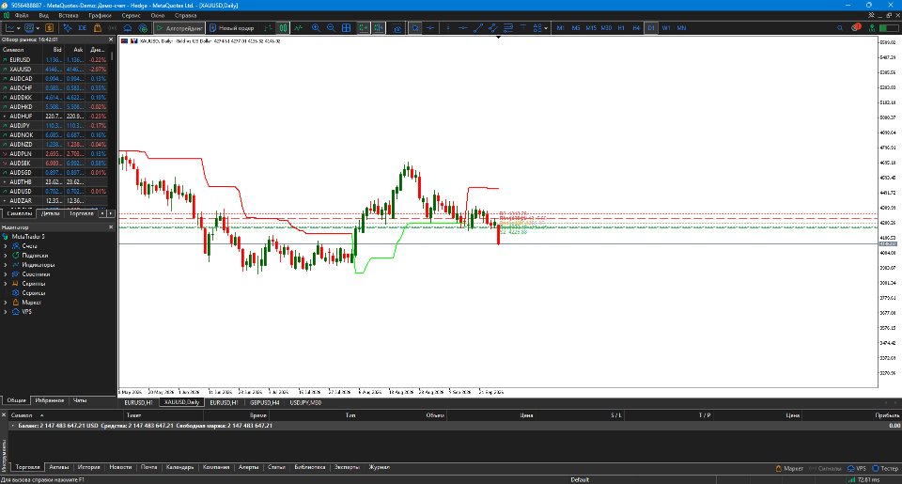Expand the Скрипты tree node

click(6, 284)
